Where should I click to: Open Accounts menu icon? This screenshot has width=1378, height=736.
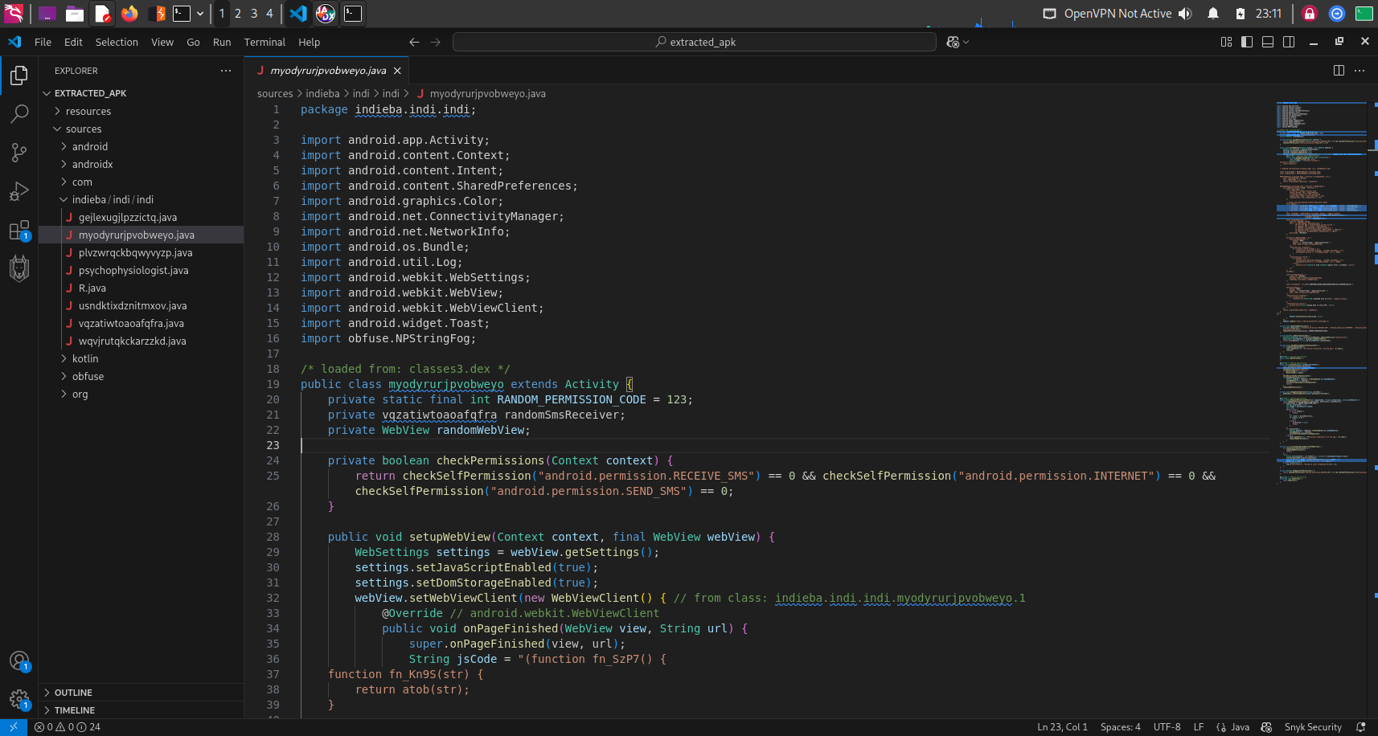[x=19, y=661]
